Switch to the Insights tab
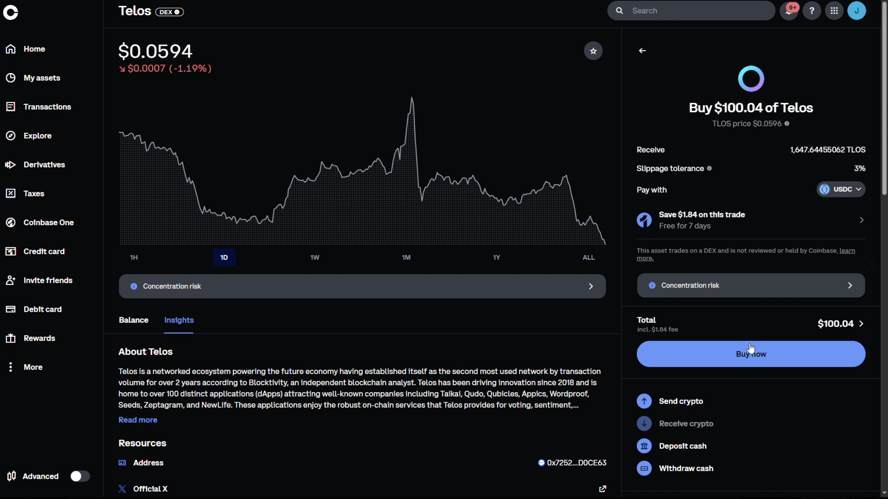 [x=179, y=320]
